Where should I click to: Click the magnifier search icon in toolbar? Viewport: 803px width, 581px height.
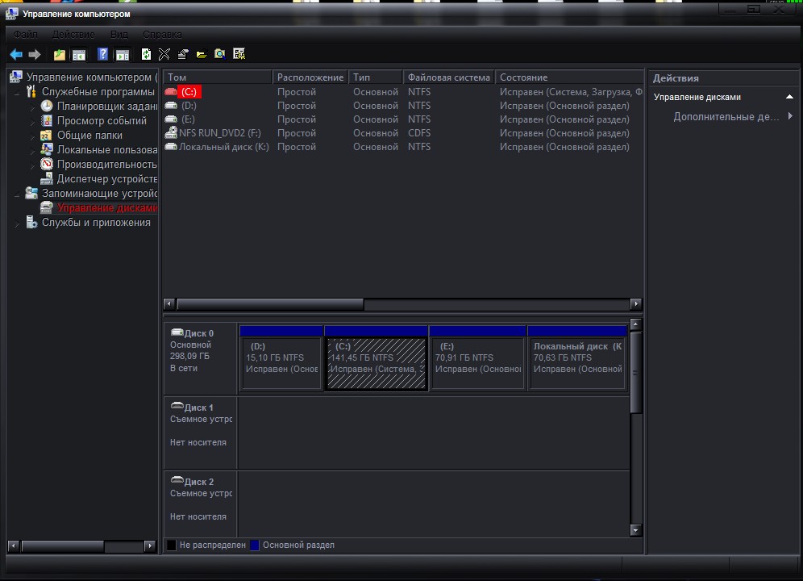pos(219,54)
